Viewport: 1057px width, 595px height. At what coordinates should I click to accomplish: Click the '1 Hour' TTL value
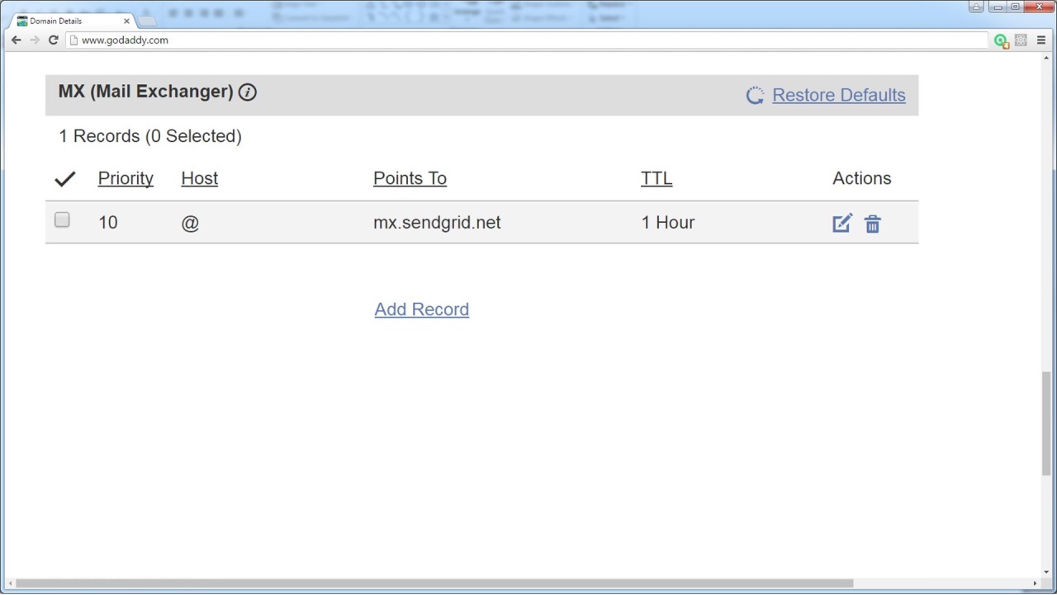(668, 223)
